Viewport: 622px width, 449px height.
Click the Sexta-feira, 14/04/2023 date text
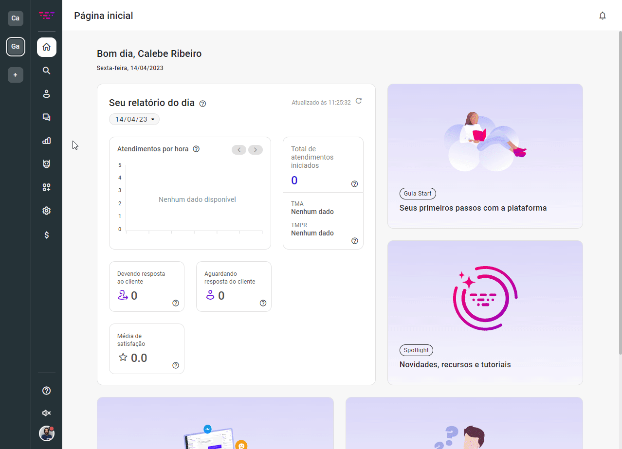click(130, 68)
